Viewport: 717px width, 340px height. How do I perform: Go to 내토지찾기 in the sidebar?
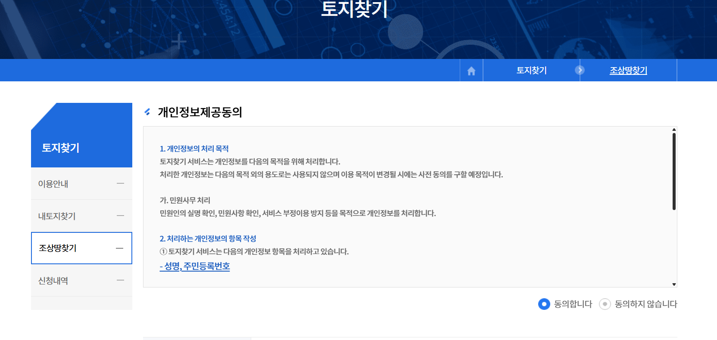57,216
